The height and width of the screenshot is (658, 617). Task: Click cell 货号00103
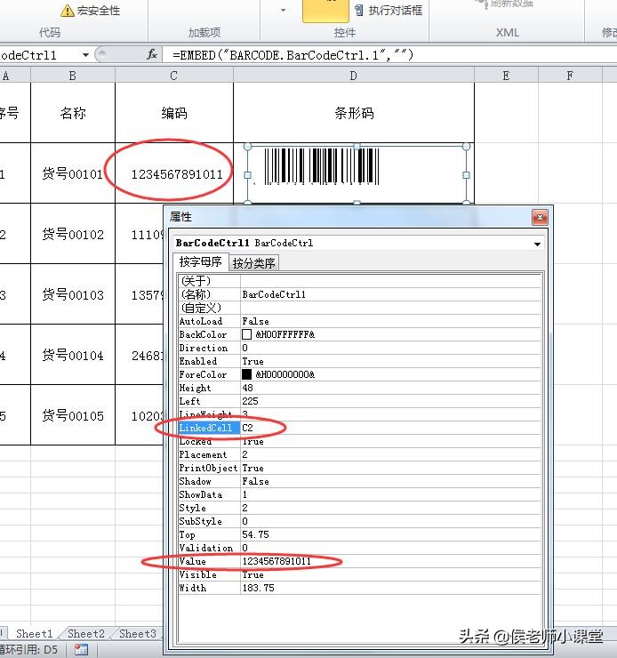pyautogui.click(x=73, y=294)
